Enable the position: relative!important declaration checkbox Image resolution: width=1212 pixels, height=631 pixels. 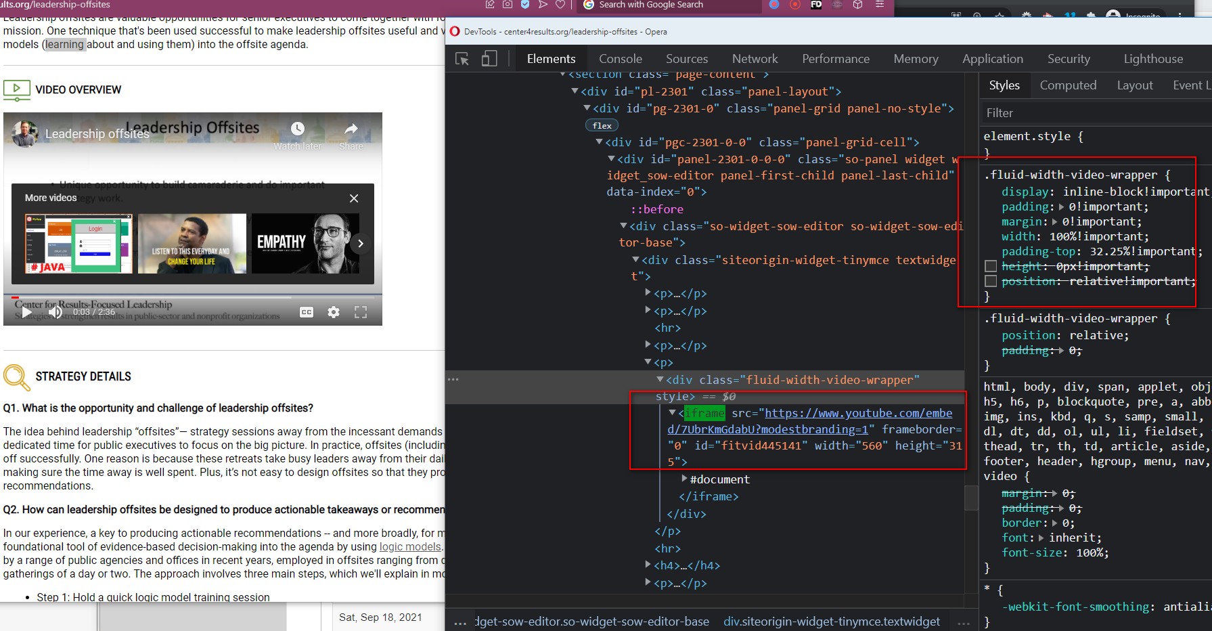coord(991,281)
